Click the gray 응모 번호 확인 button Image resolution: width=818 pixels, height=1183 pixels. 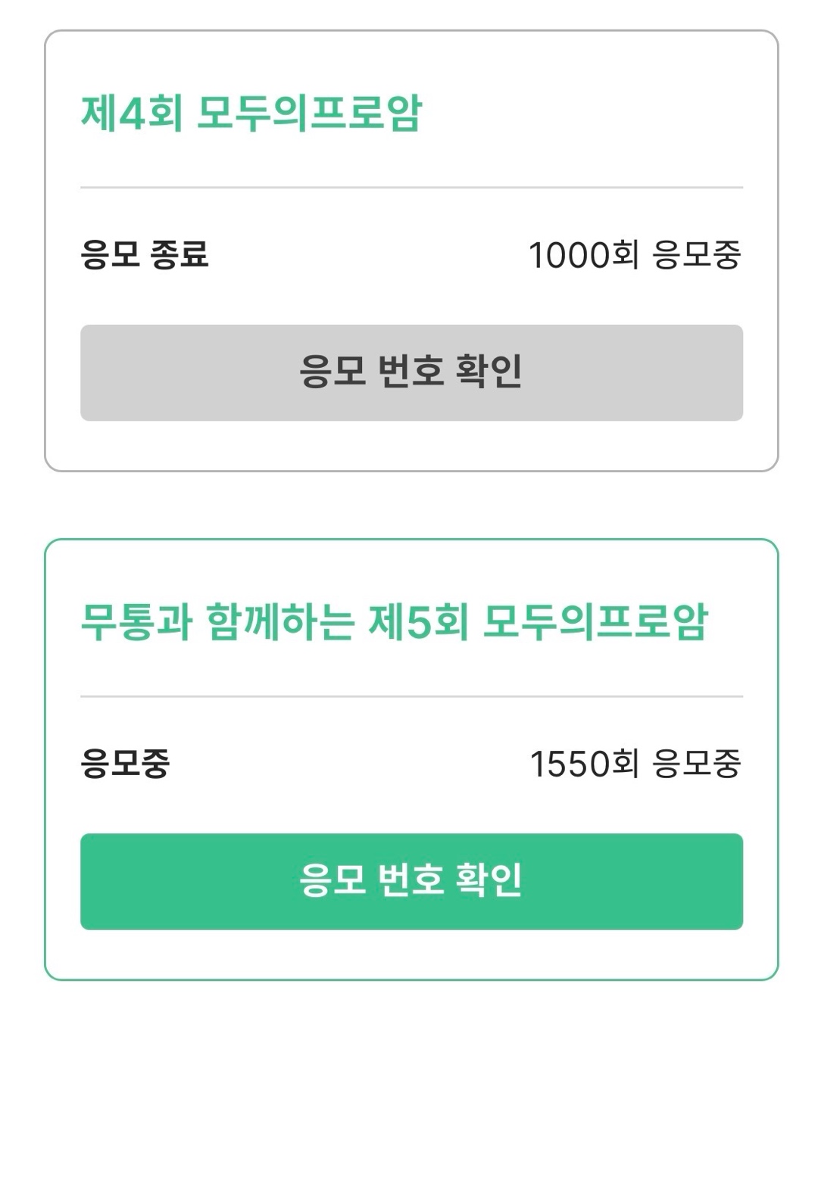click(411, 372)
